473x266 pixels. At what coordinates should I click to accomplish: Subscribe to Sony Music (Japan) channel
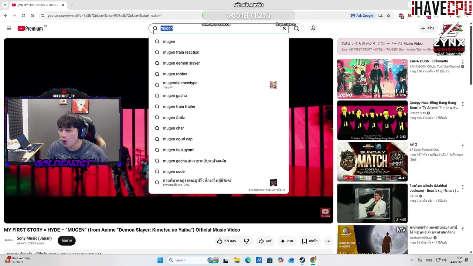click(x=67, y=241)
